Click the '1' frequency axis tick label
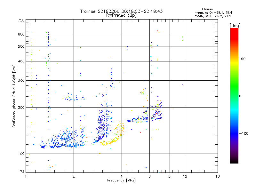 coord(26,177)
